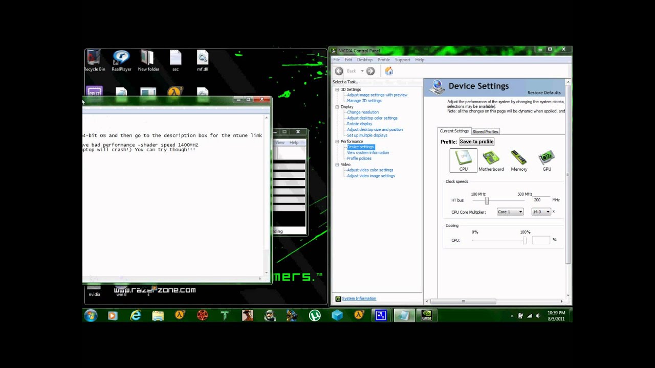This screenshot has height=368, width=655.
Task: Open the System Information link
Action: coord(359,298)
